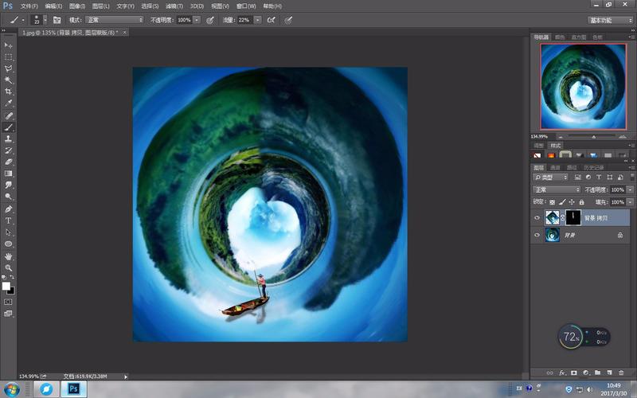Click the delete layer trash icon
637x398 pixels.
coord(621,373)
